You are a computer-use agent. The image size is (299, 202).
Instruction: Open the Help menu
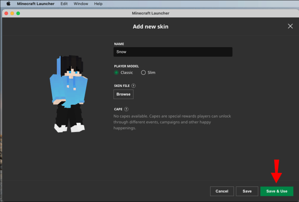click(98, 3)
